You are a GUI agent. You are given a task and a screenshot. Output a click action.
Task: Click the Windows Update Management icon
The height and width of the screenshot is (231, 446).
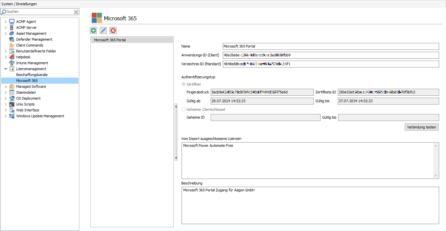coord(12,116)
